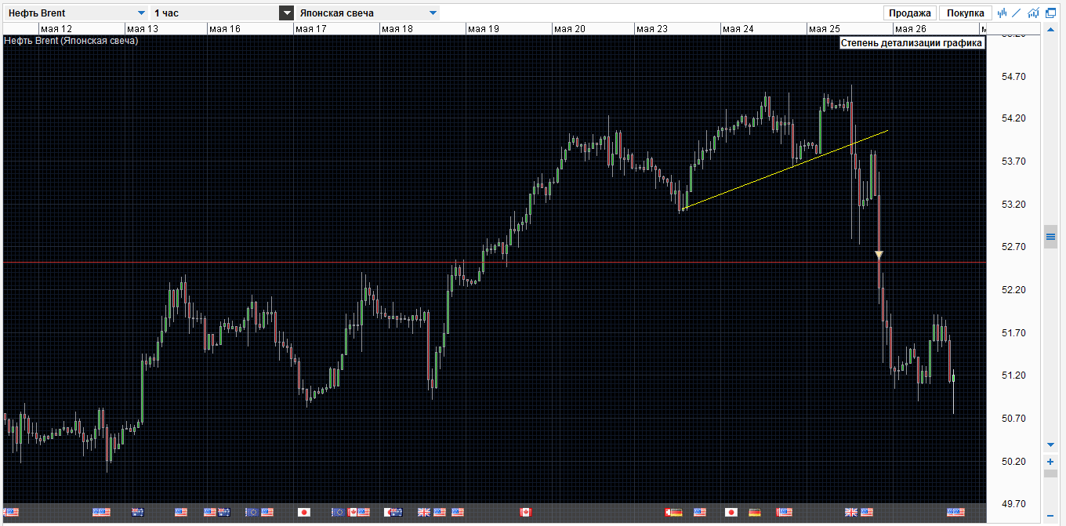Expand the Японская свеча chart type dropdown
This screenshot has height=526, width=1066.
(x=368, y=13)
